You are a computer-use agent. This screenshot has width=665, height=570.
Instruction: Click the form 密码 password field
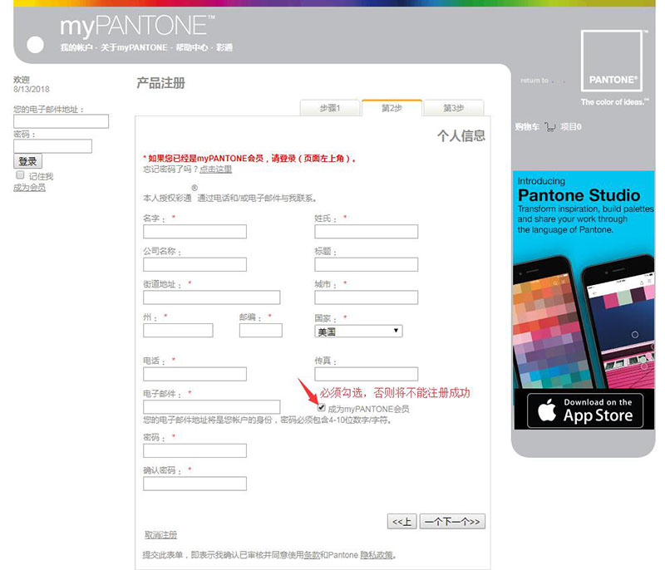tap(195, 451)
